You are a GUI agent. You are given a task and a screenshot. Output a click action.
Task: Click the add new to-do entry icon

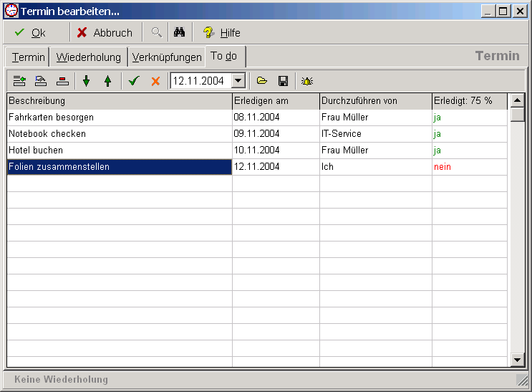click(x=19, y=81)
